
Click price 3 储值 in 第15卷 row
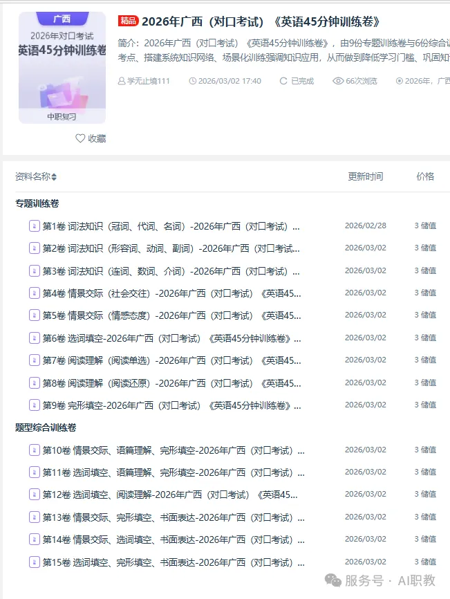[425, 562]
